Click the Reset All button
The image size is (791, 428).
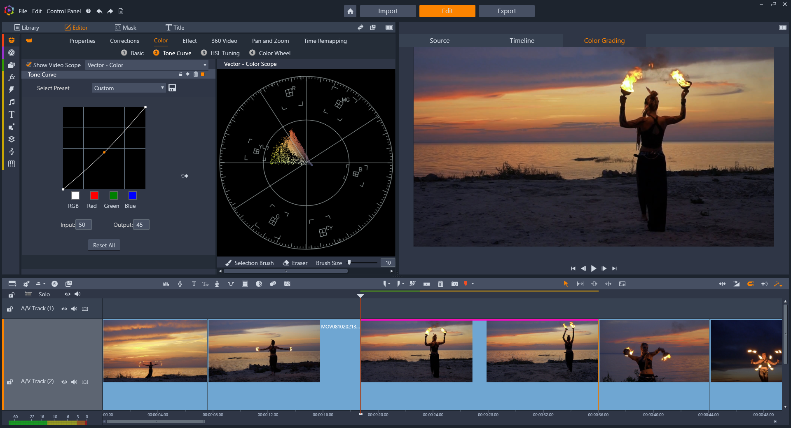(103, 244)
